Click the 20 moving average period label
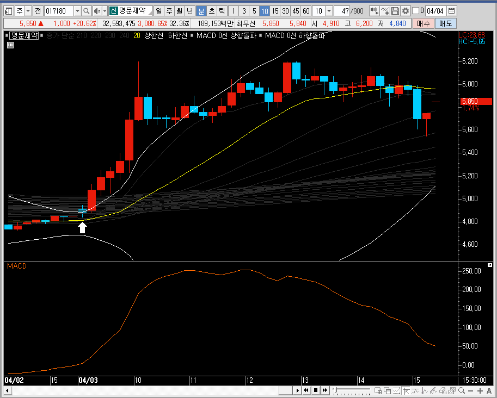The width and height of the screenshot is (497, 398). (137, 35)
